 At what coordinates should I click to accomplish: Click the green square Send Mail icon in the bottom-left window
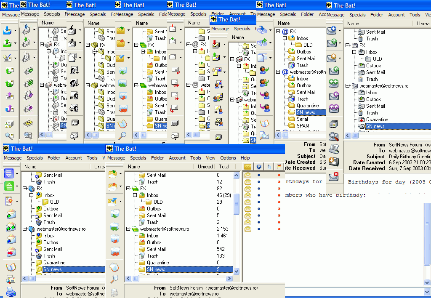[9, 186]
